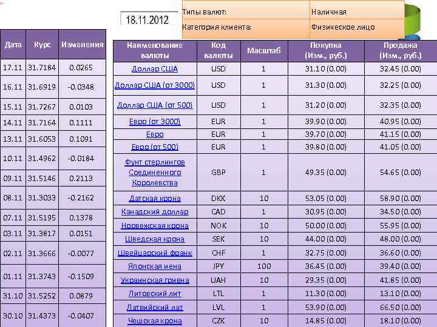Image resolution: width=437 pixels, height=327 pixels.
Task: Click the Наименование валюты column header
Action: pyautogui.click(x=155, y=51)
